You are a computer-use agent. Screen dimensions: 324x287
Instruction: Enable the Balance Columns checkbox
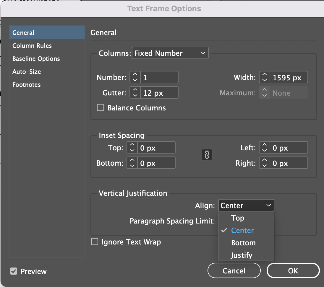(x=101, y=108)
